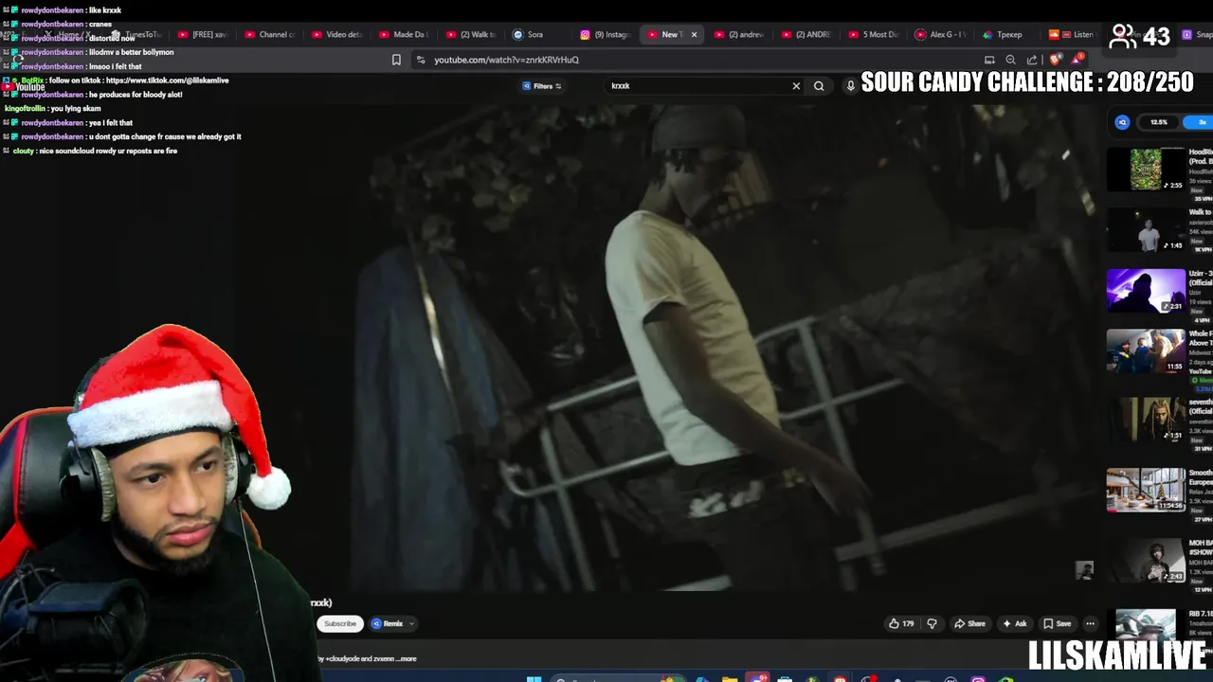
Task: Switch to the (9) Instagram tab
Action: (606, 35)
